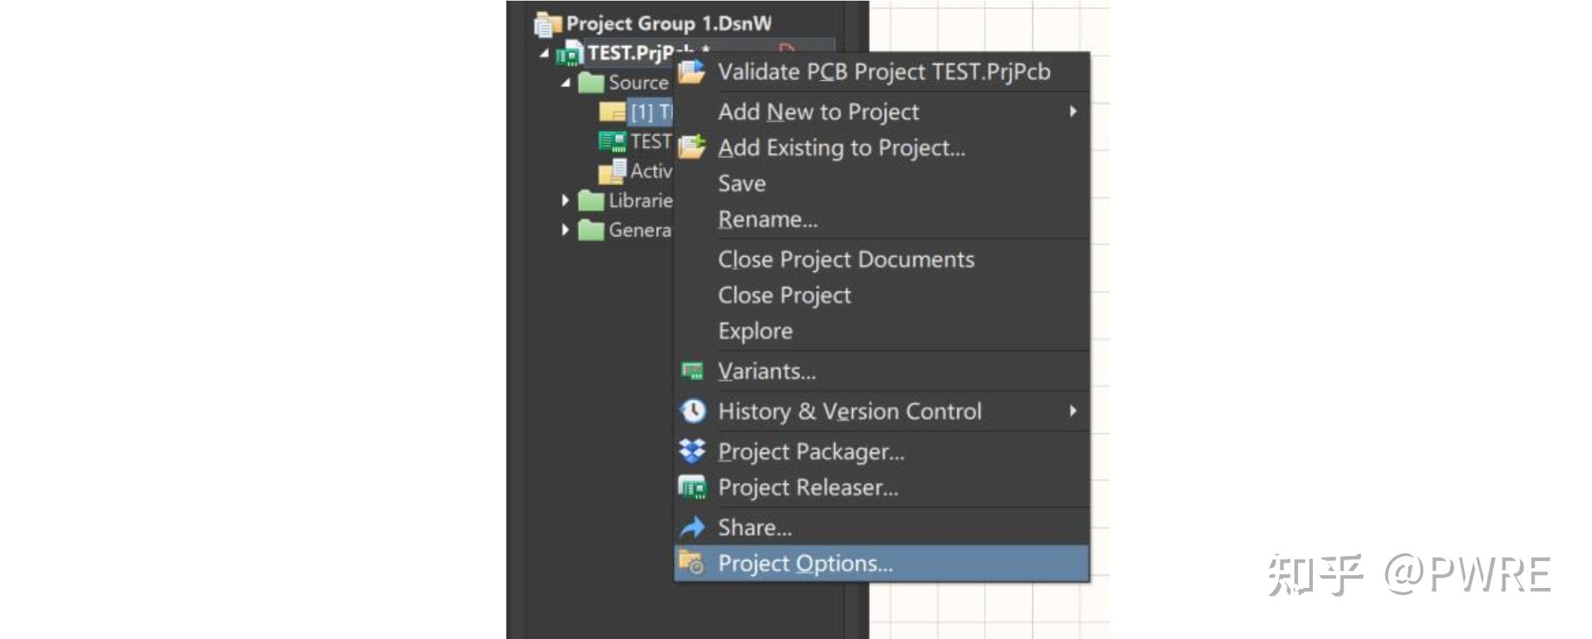Viewport: 1592px width, 639px height.
Task: Expand the Add New to Project submenu arrow
Action: click(x=1073, y=111)
